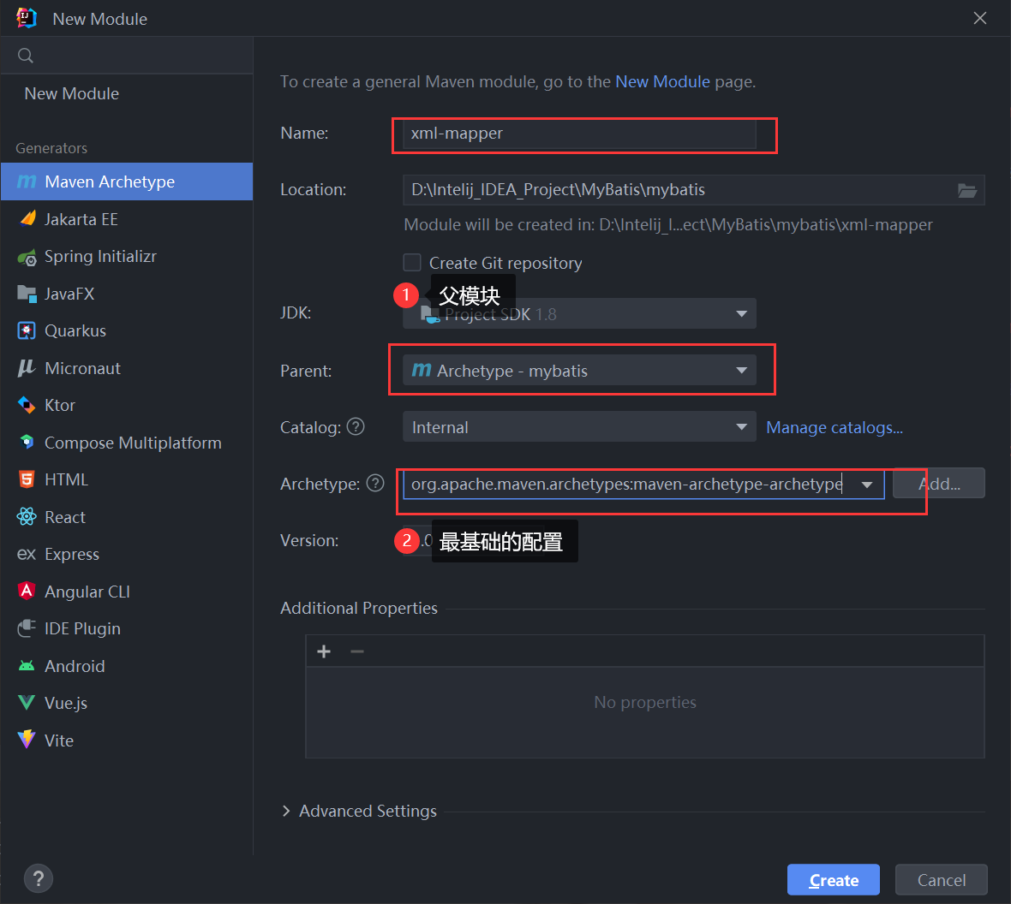
Task: Select the Compose Multiplatform icon
Action: click(27, 442)
